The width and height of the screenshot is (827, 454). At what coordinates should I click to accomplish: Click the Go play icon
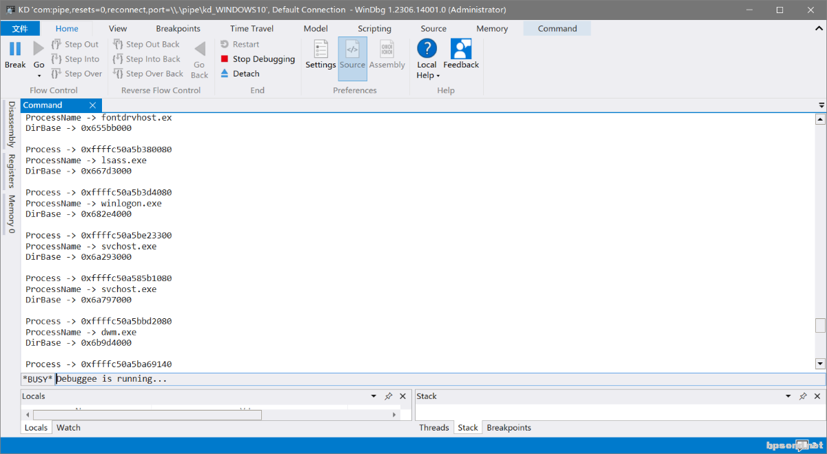pyautogui.click(x=39, y=48)
